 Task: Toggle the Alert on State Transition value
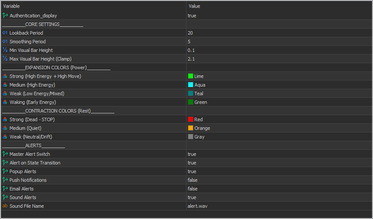192,163
